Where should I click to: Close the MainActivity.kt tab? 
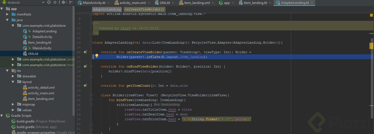click(108, 3)
